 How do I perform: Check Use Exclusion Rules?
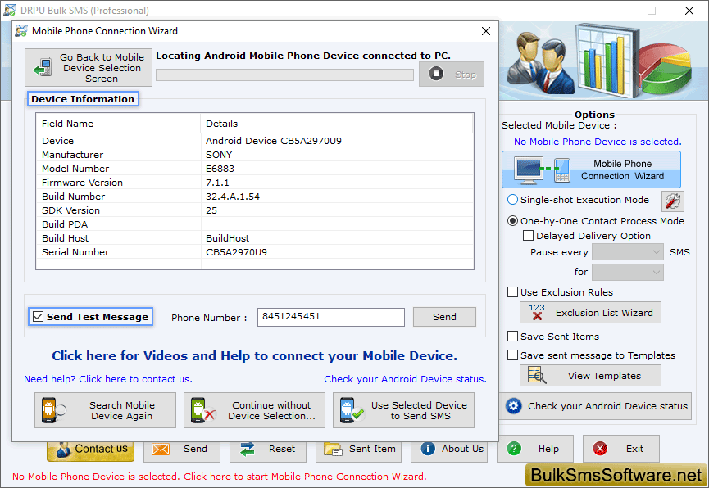[512, 291]
